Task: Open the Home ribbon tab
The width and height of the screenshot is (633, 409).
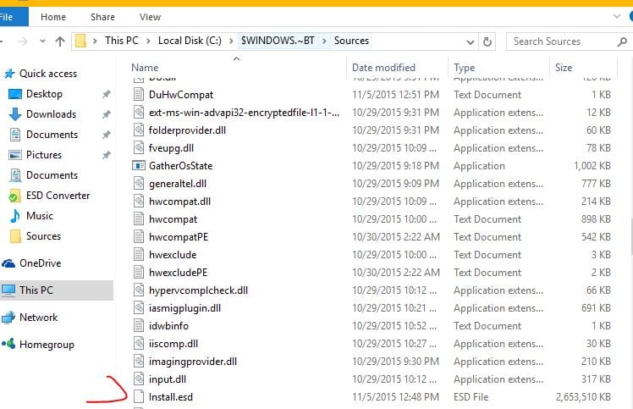Action: click(53, 17)
